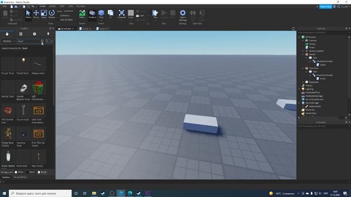Switch to the PLUGINS ribbon tab
The image size is (351, 197).
coord(81,7)
